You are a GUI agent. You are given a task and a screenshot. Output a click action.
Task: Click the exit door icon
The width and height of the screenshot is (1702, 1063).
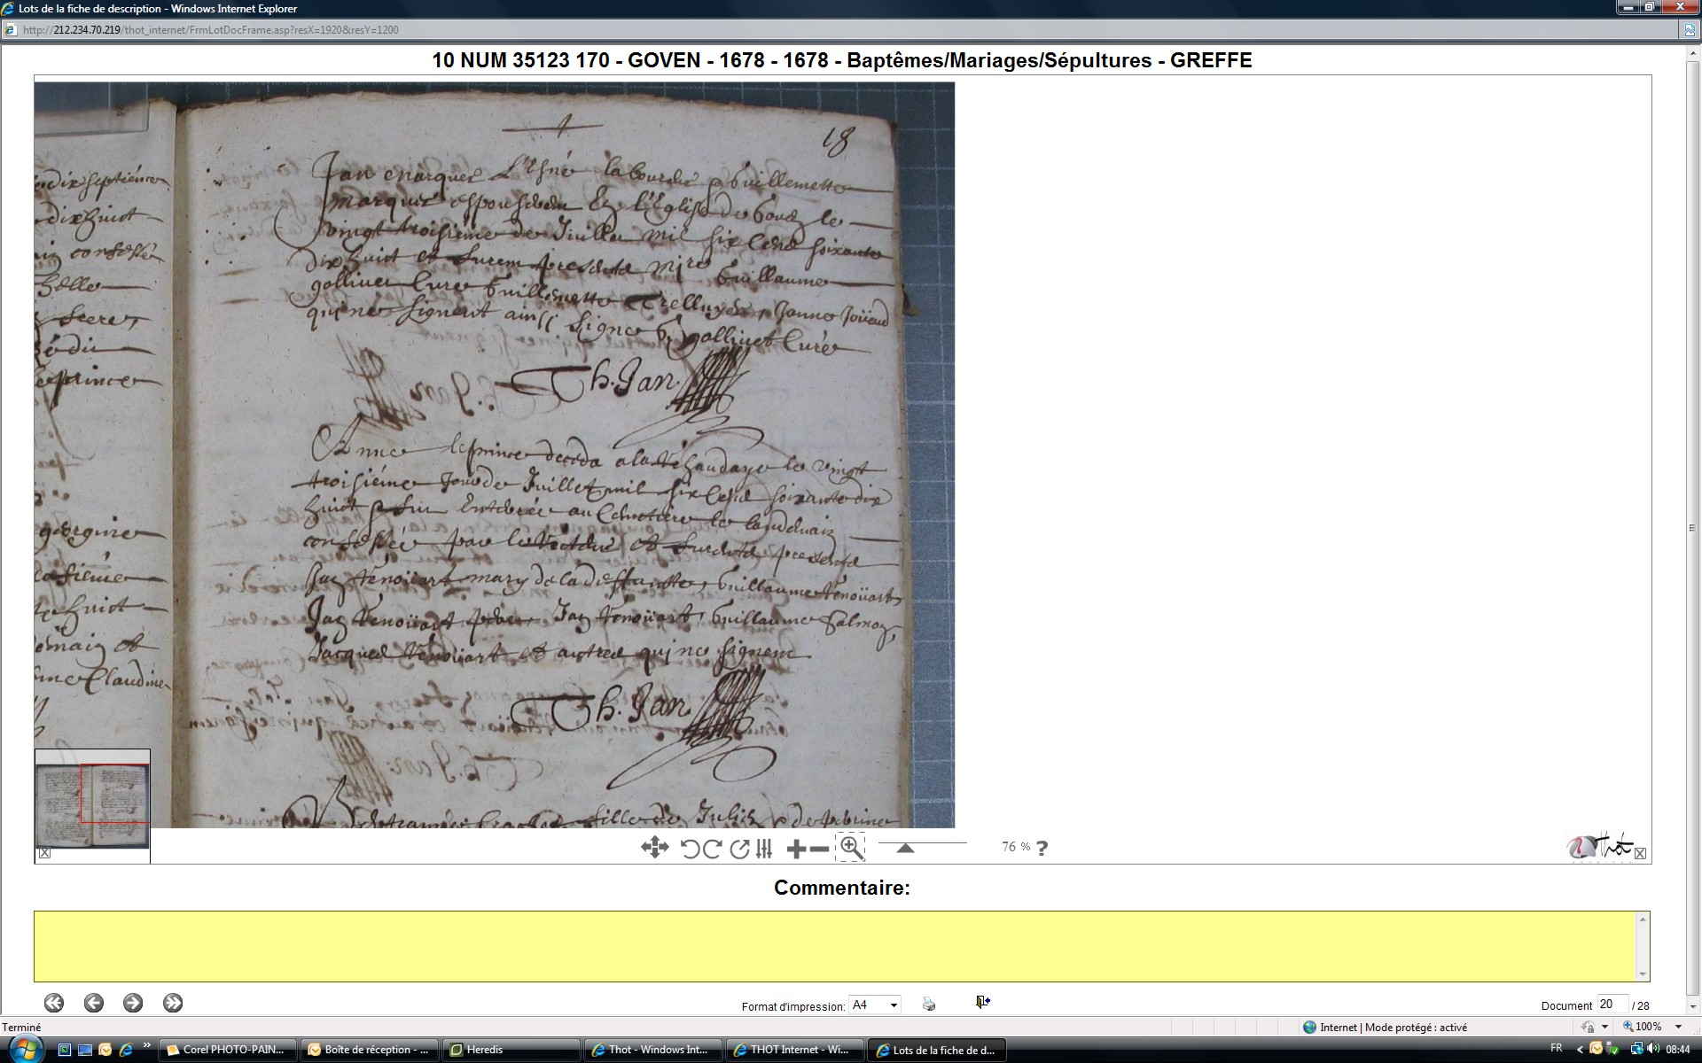(x=982, y=1002)
